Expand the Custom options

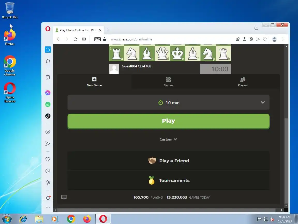(x=169, y=139)
